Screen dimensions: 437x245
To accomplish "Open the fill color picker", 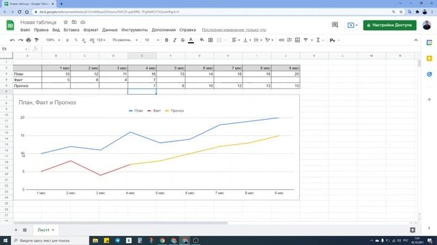I will [x=202, y=40].
